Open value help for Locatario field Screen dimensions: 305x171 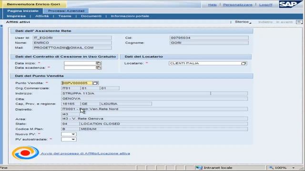click(244, 63)
